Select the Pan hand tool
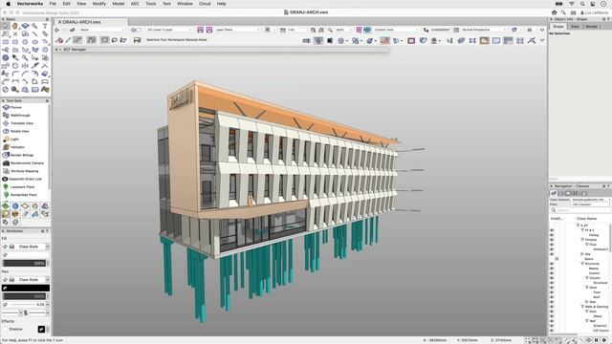The image size is (612, 344). point(15,26)
